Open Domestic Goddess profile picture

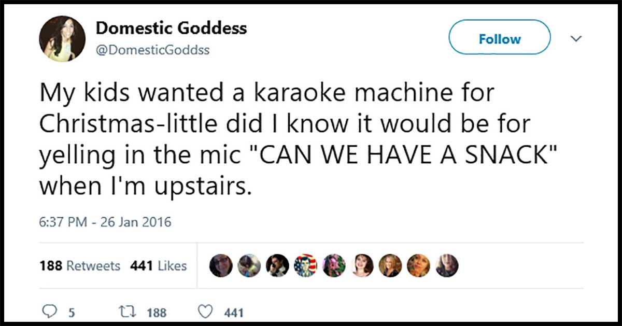pyautogui.click(x=62, y=39)
